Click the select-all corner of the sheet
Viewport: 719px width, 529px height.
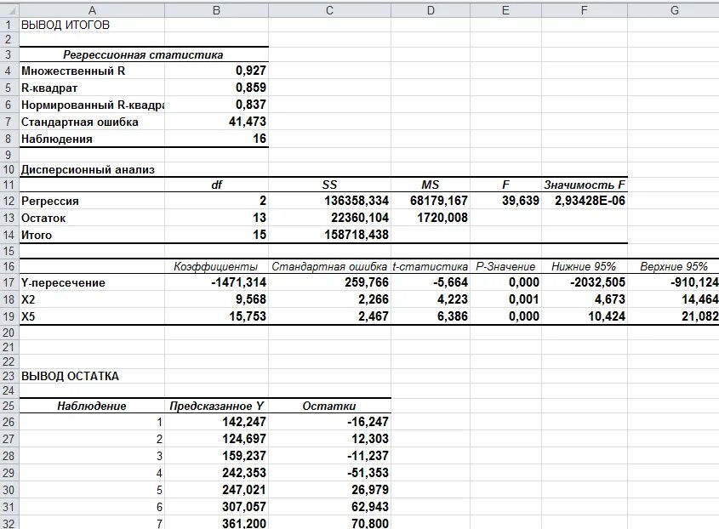coord(9,10)
